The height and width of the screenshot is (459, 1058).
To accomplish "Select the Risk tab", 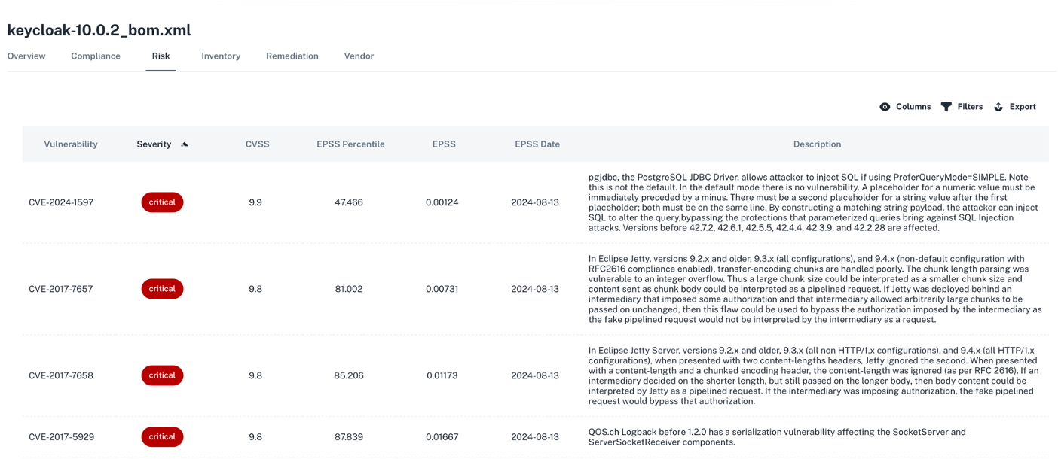I will (x=161, y=56).
